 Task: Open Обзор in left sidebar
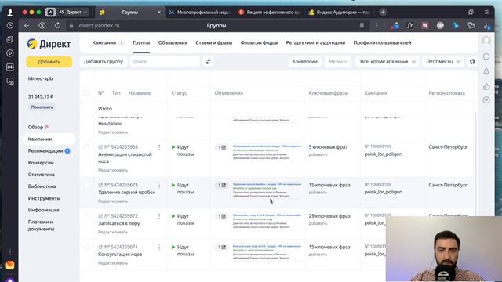35,127
